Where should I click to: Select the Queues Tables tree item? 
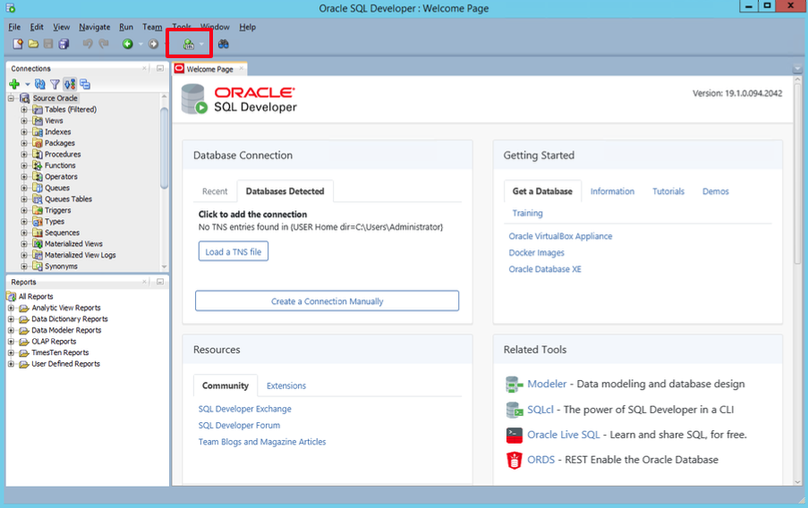(68, 199)
